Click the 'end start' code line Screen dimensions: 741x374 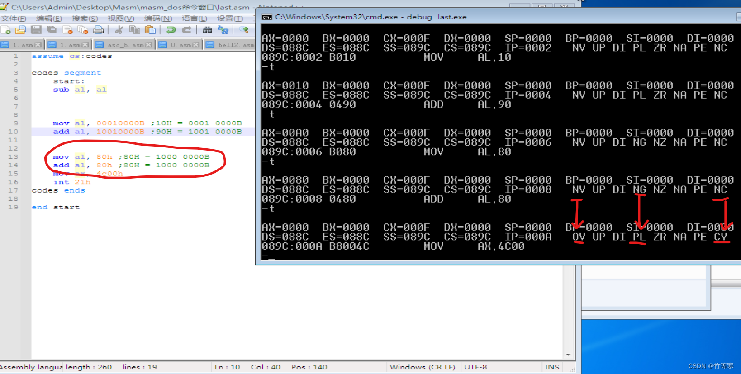56,207
